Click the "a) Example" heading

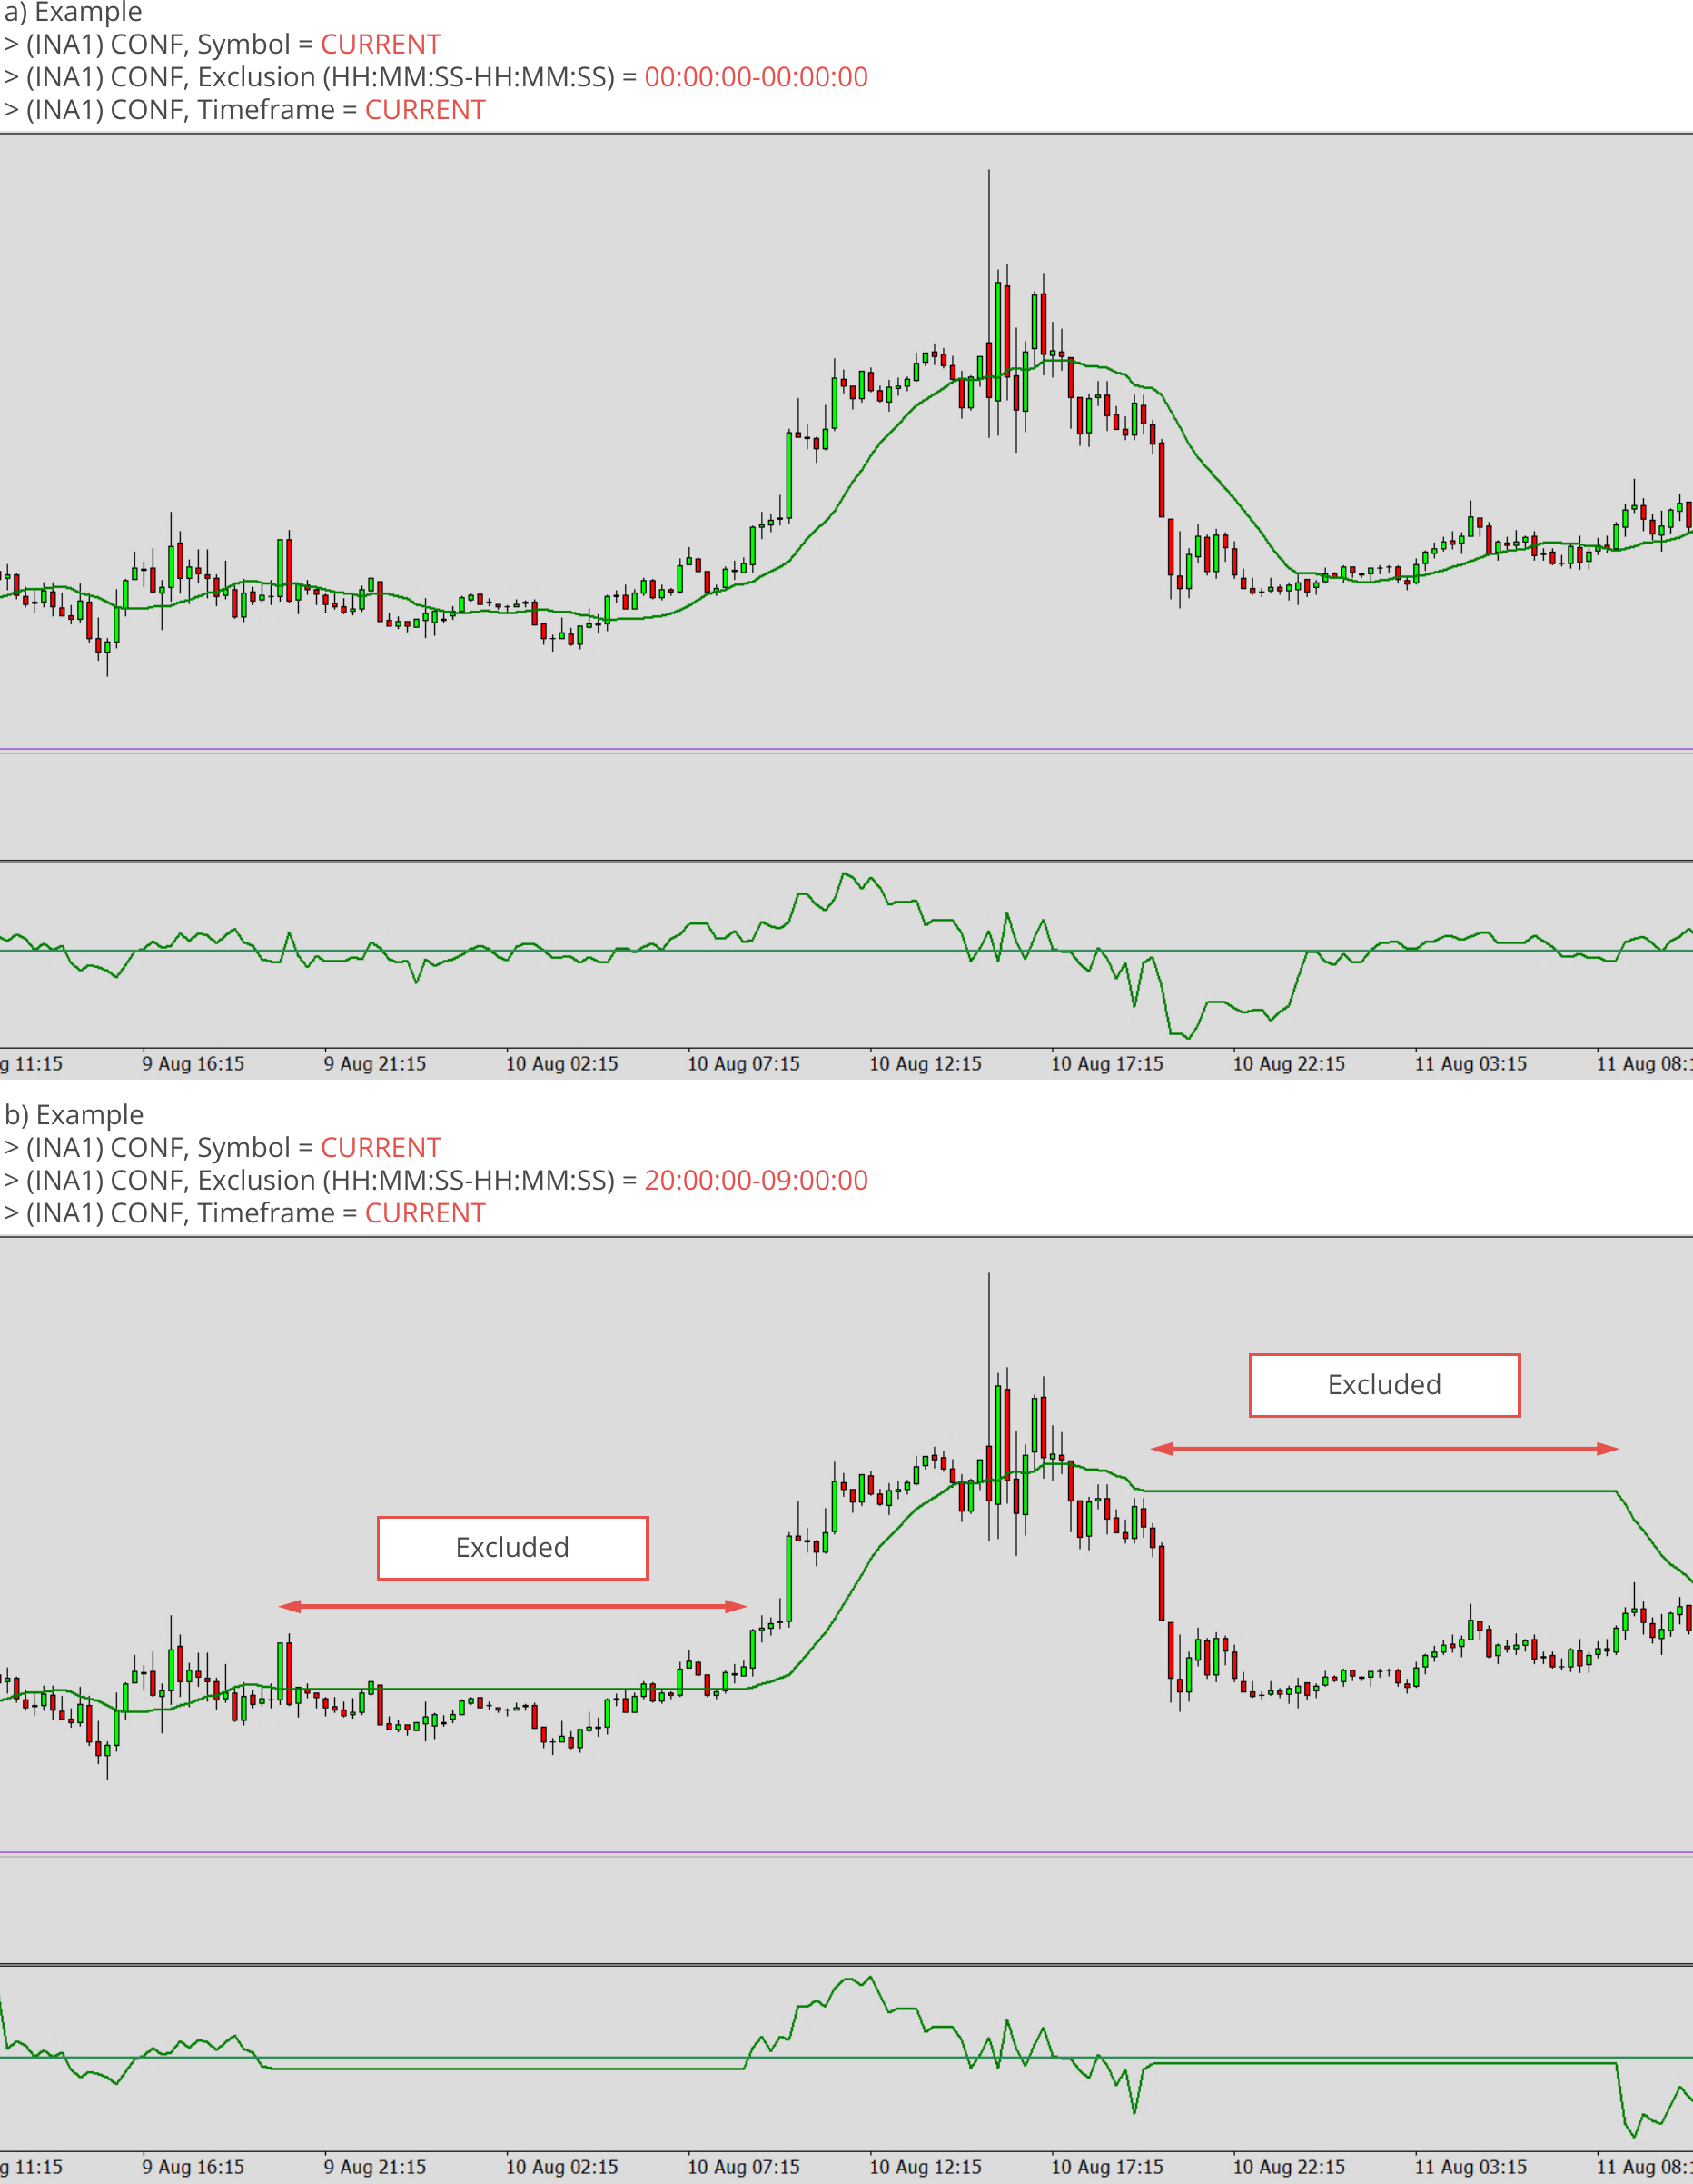click(x=73, y=12)
